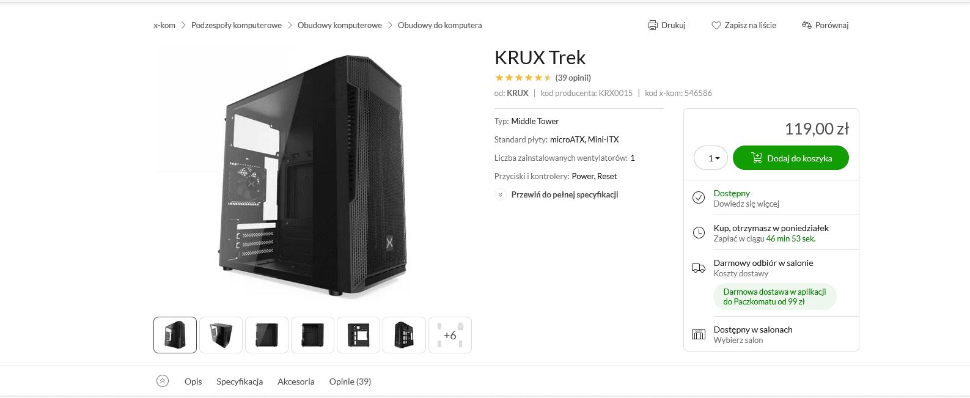Select the second product thumbnail image

pos(221,335)
